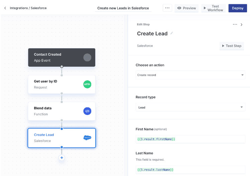The height and width of the screenshot is (176, 250).
Task: Open the Record type dropdown
Action: [x=190, y=107]
